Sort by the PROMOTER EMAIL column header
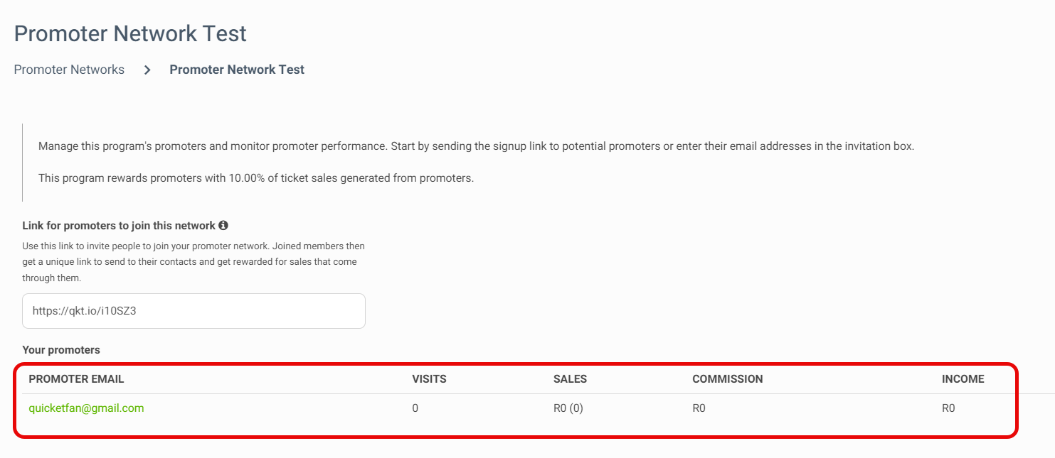Image resolution: width=1055 pixels, height=458 pixels. pos(76,379)
